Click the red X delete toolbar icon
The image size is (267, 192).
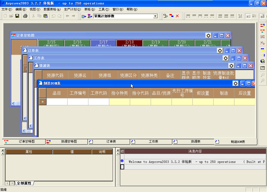coord(177,16)
